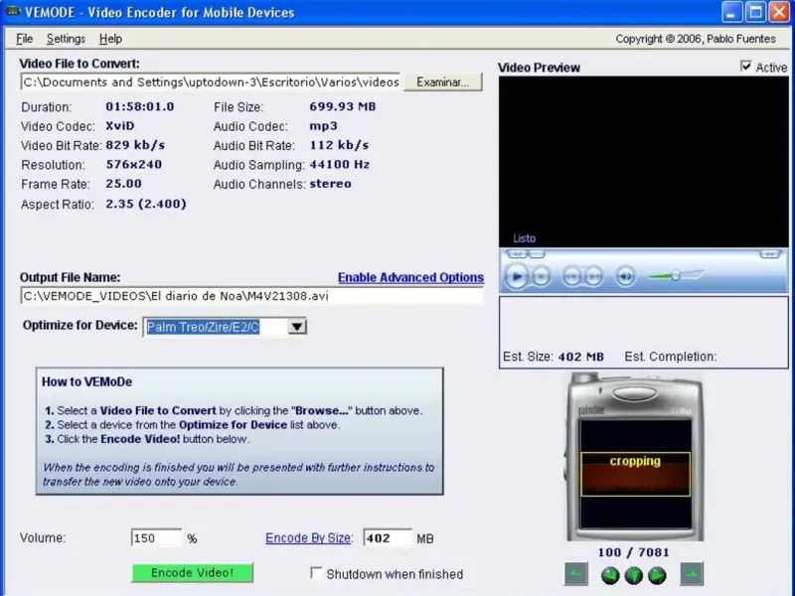Click the next track button in player

pyautogui.click(x=593, y=277)
